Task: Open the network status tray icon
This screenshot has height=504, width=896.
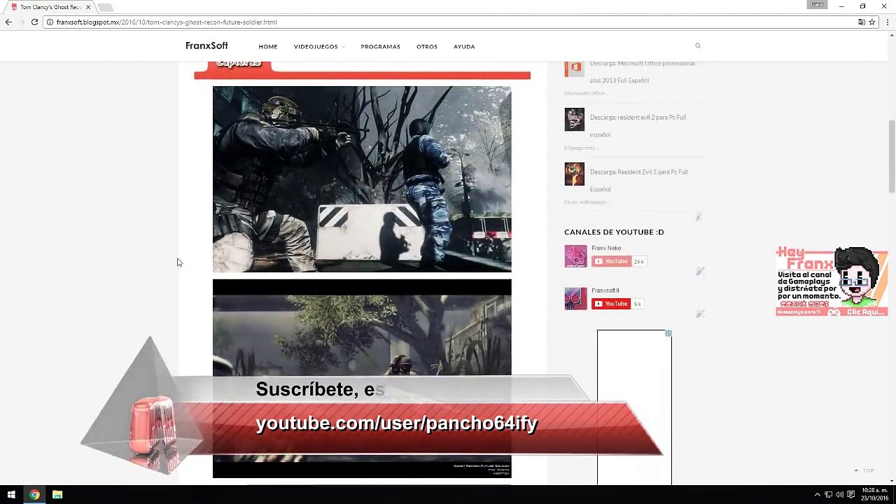Action: point(828,495)
